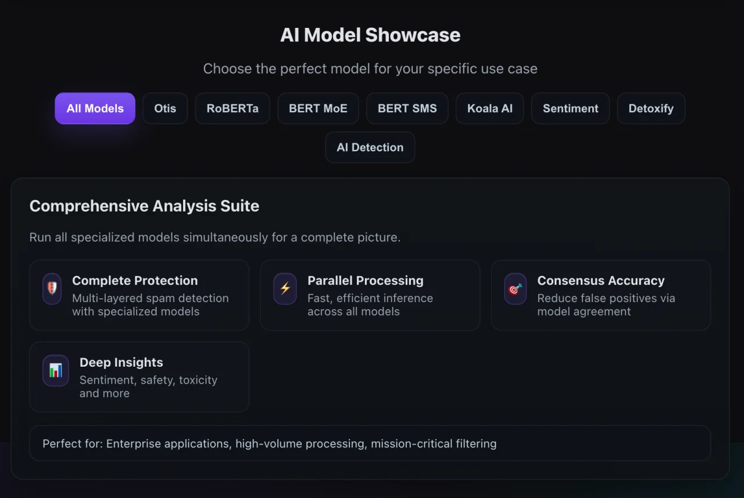Click the Comprehensive Analysis Suite heading

point(144,206)
